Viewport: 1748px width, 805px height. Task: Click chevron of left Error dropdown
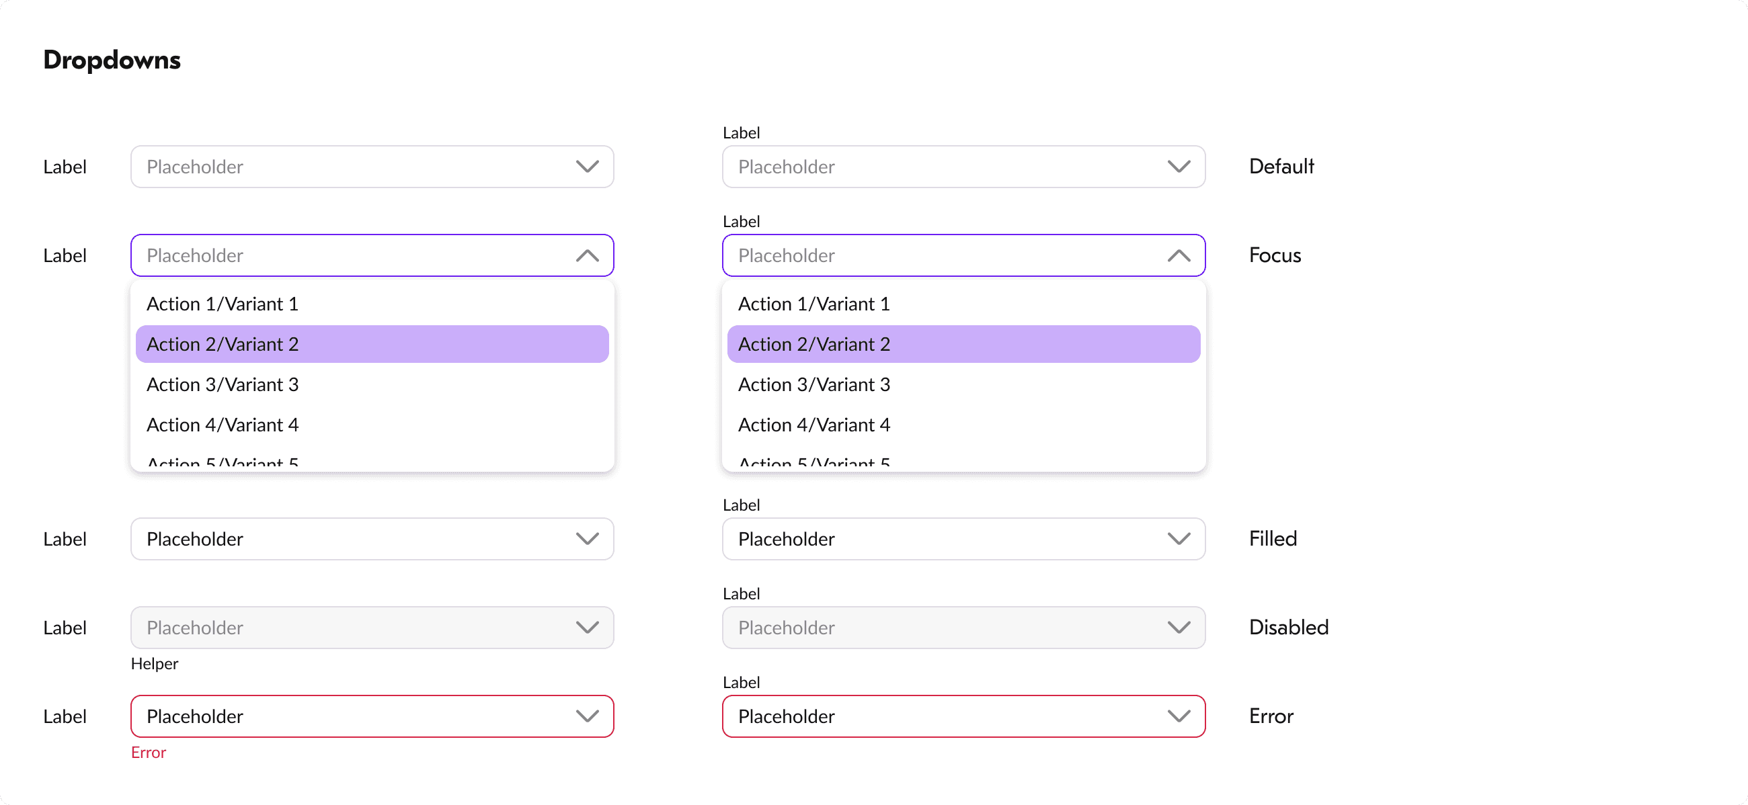587,716
